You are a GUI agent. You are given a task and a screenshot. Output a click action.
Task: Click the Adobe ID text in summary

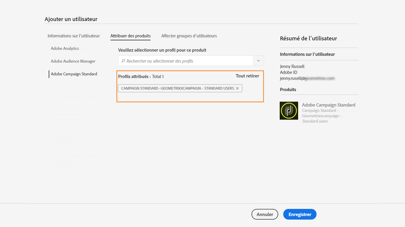pyautogui.click(x=289, y=72)
